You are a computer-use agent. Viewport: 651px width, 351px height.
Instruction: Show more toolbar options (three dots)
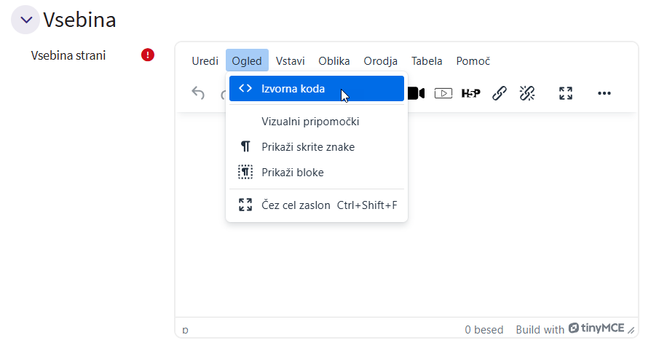(x=604, y=93)
